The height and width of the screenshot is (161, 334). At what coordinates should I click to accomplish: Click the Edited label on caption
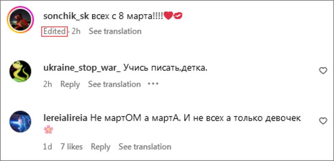(x=55, y=31)
